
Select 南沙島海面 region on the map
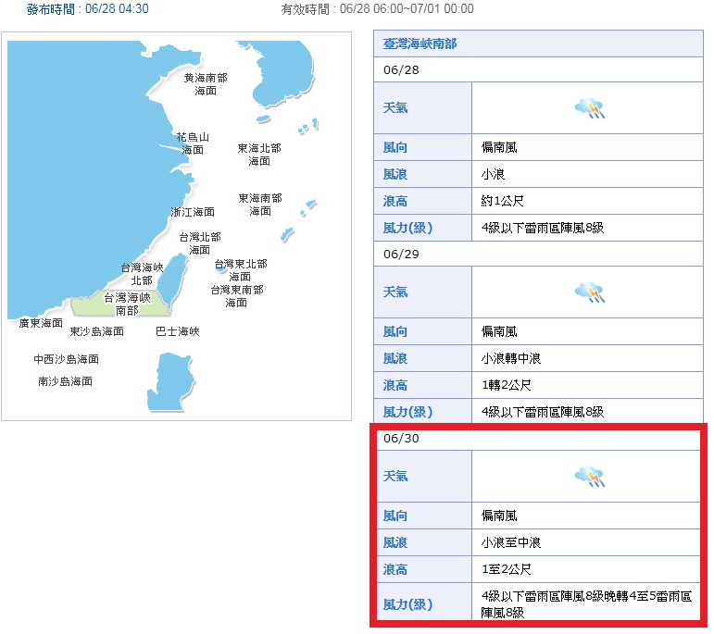click(x=65, y=381)
